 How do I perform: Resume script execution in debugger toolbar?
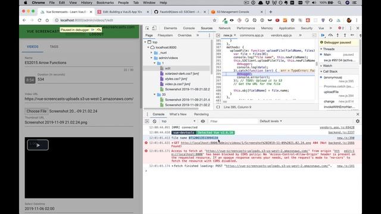pyautogui.click(x=323, y=35)
